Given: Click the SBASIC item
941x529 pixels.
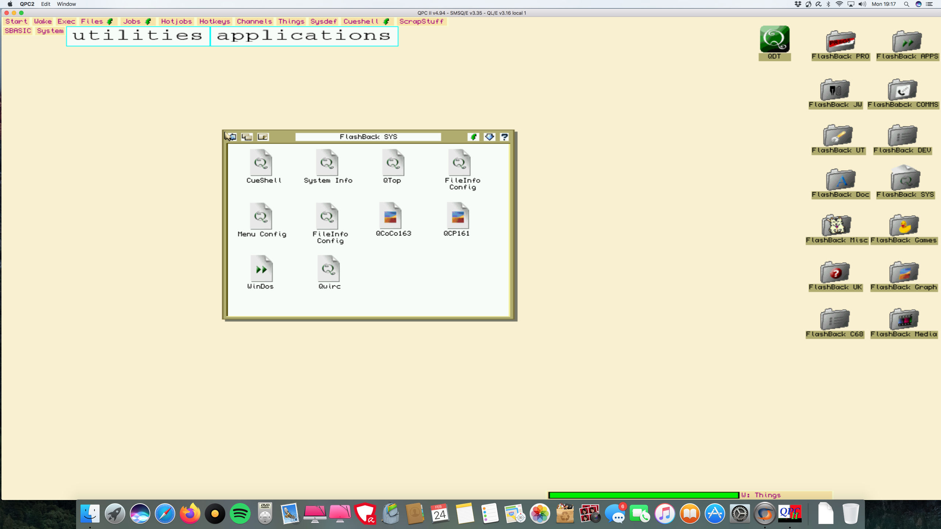Looking at the screenshot, I should pos(18,31).
